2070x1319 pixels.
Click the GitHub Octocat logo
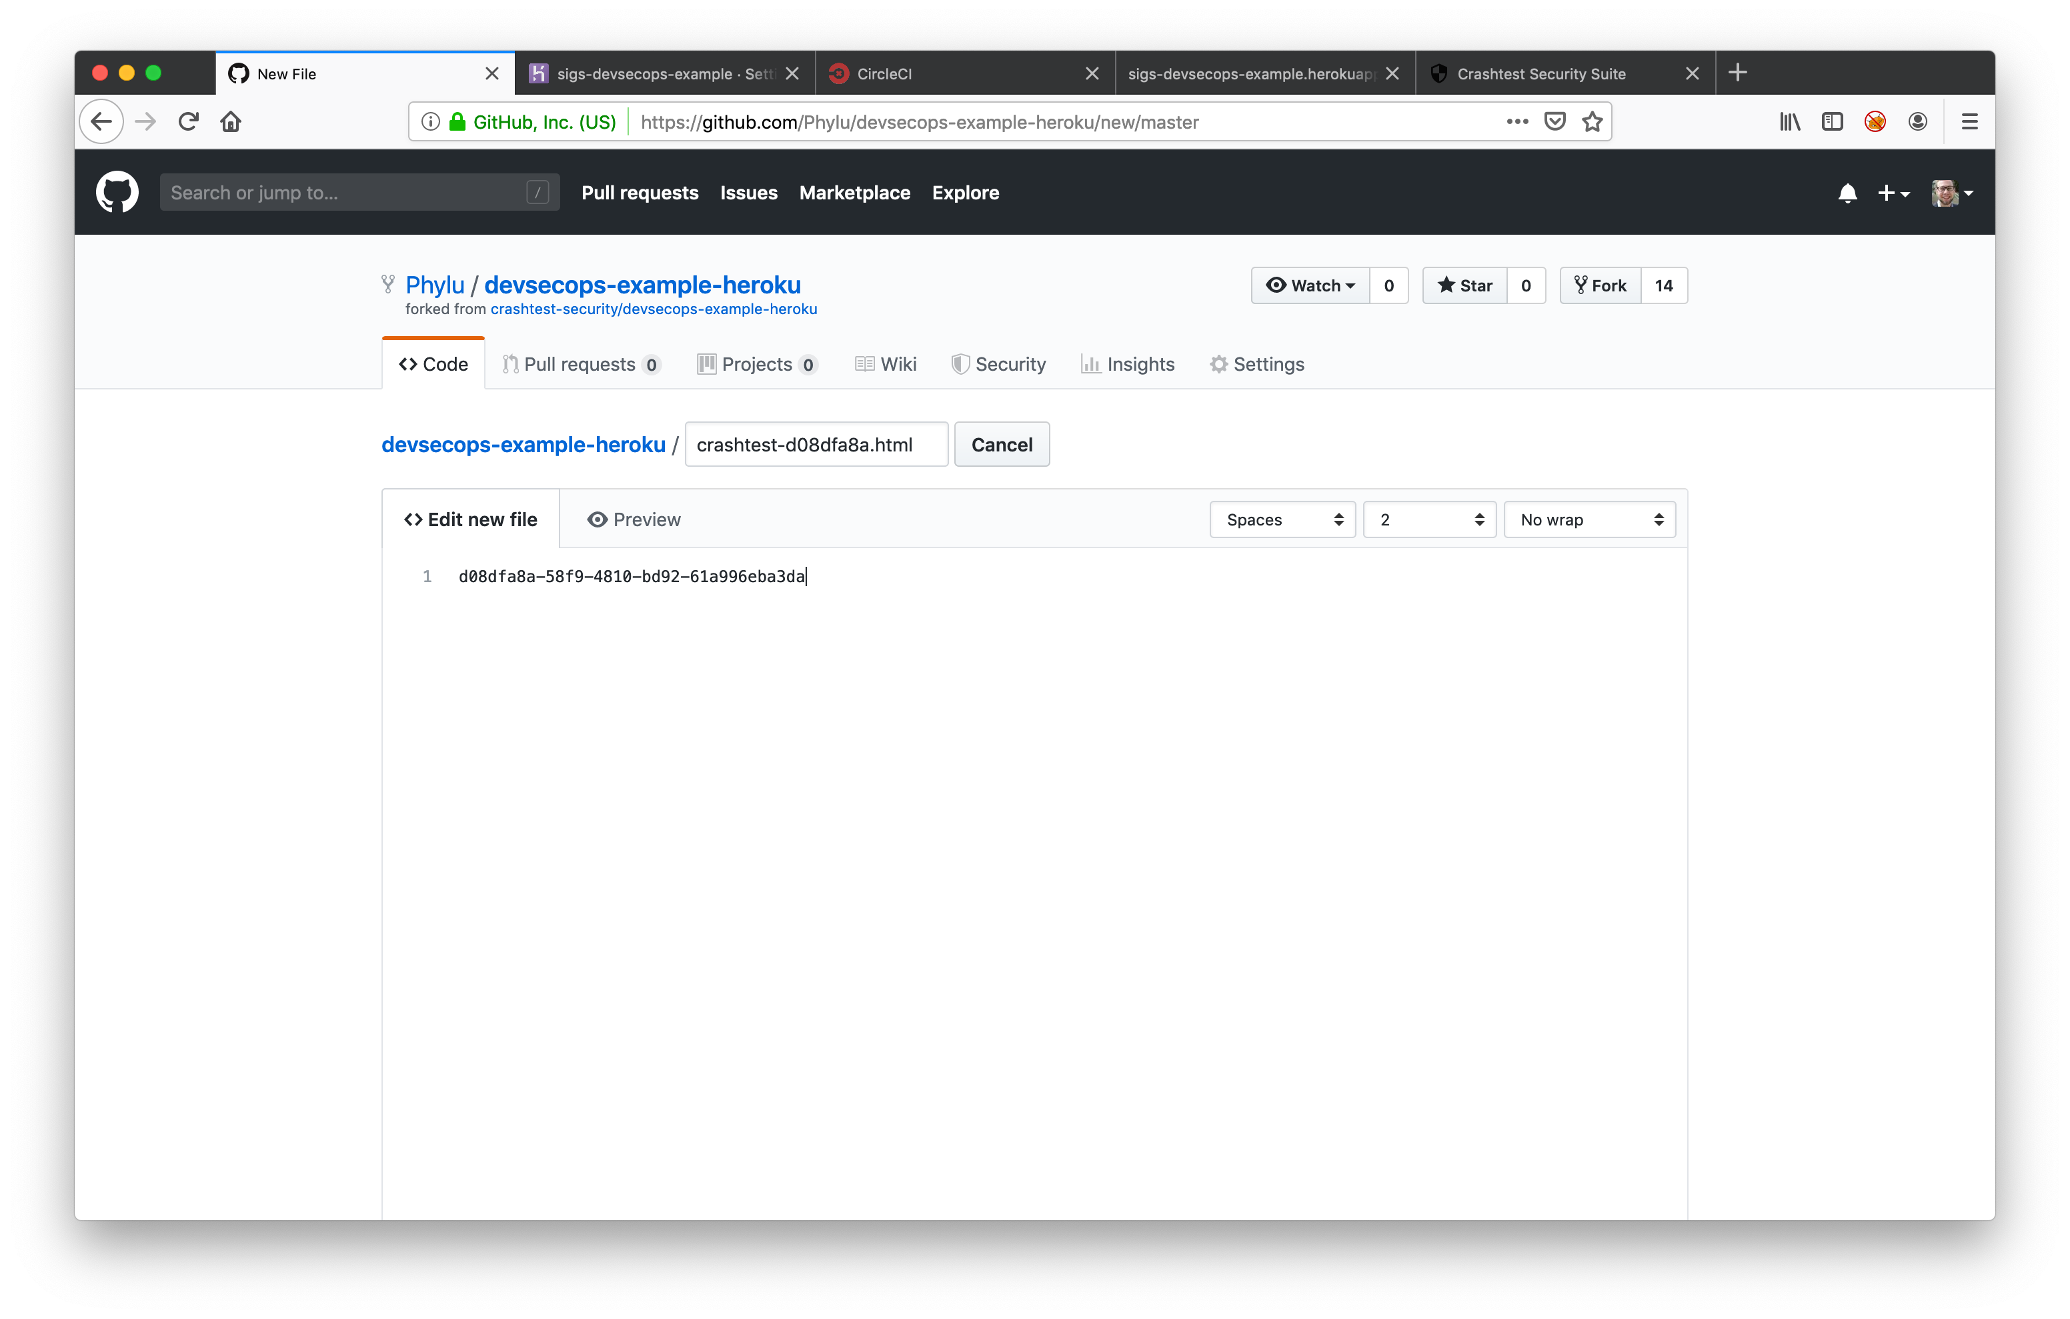point(117,192)
